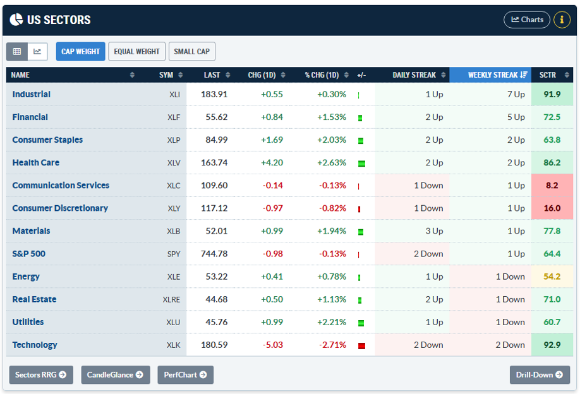This screenshot has height=394, width=580.
Task: Sort by Chg (1D) column arrows
Action: pyautogui.click(x=283, y=75)
